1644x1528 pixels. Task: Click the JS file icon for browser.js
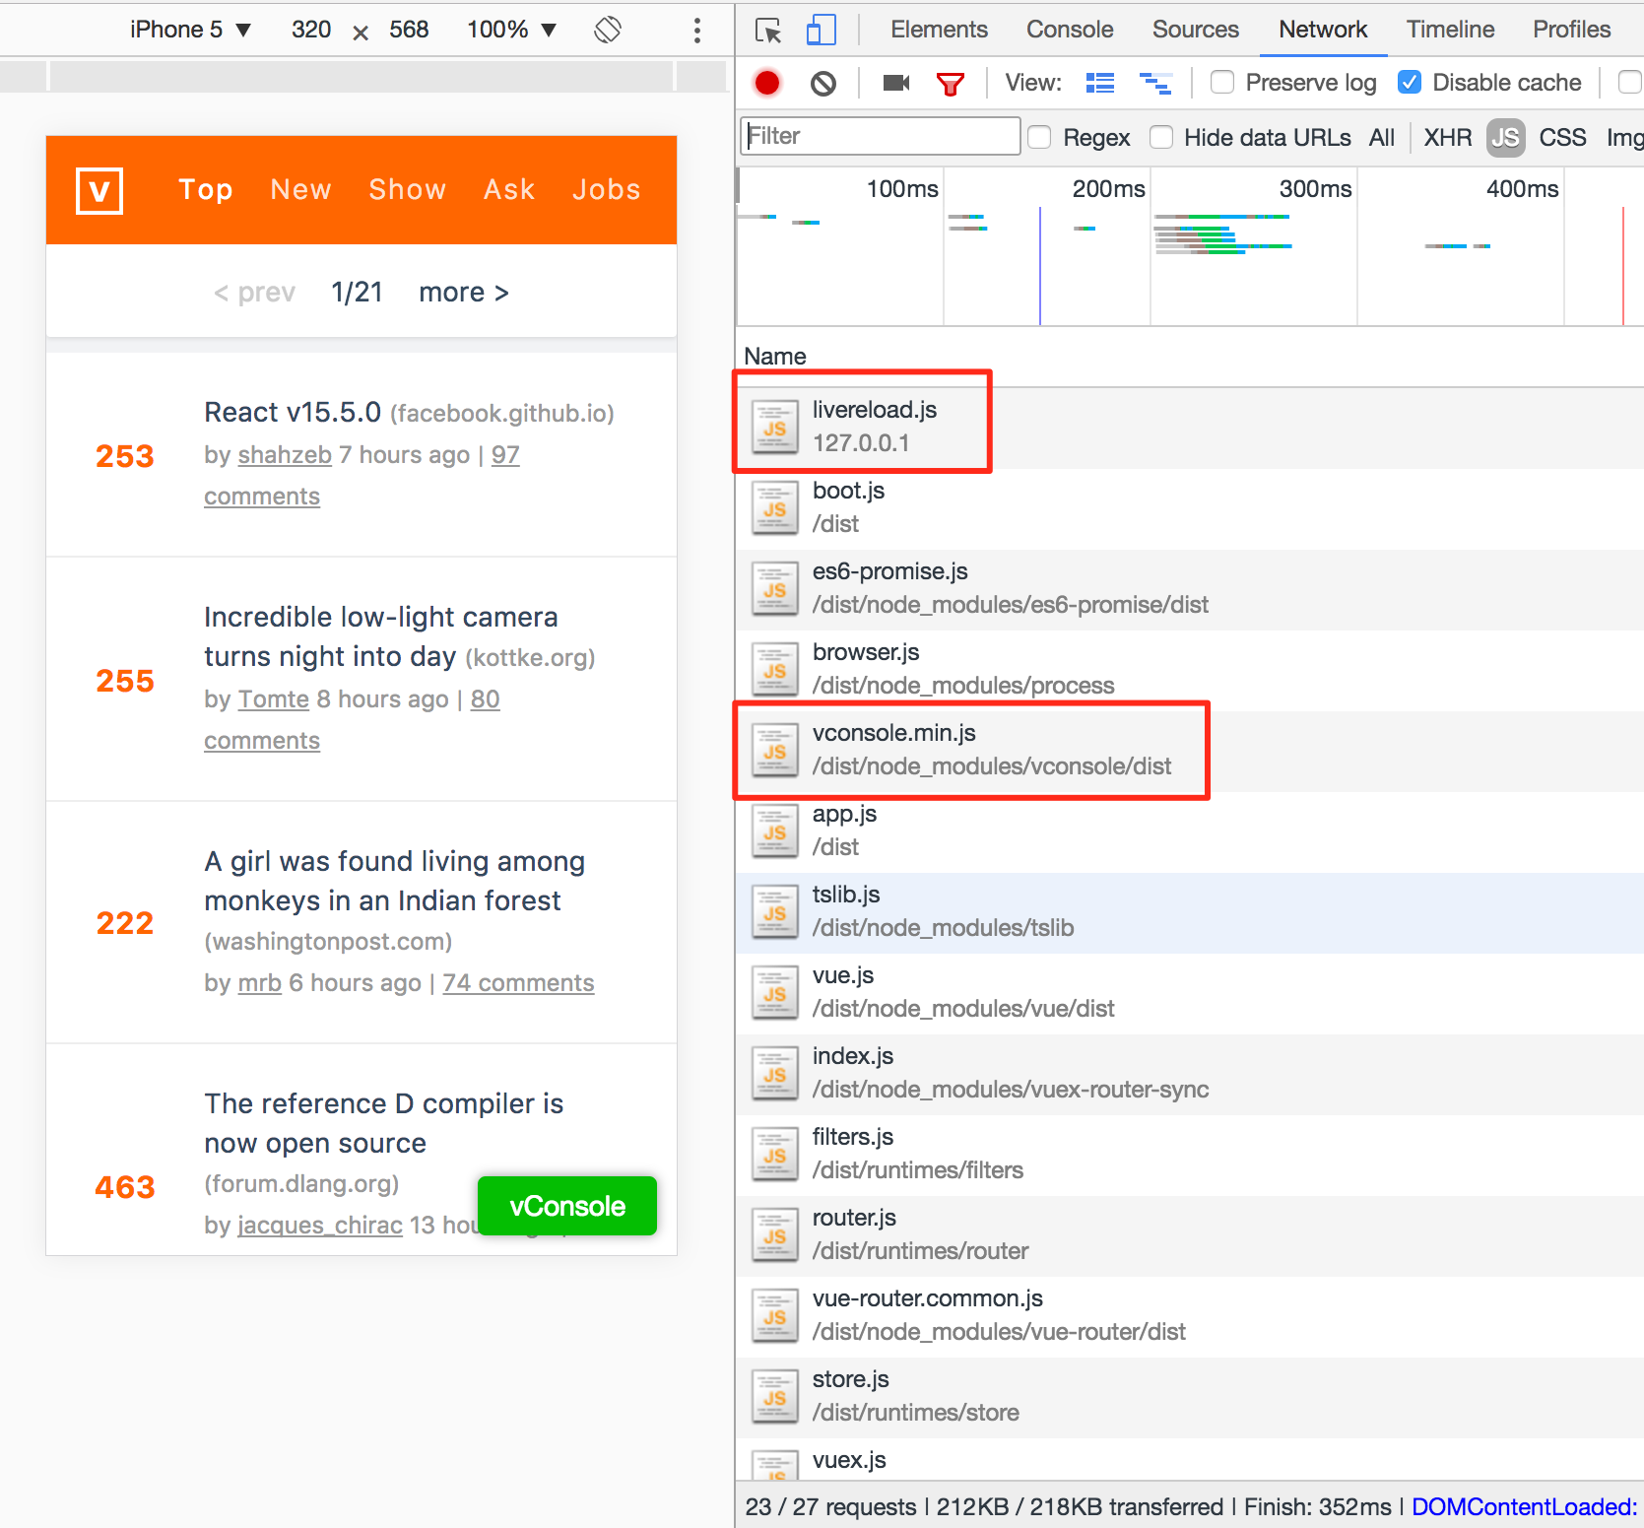[x=775, y=670]
